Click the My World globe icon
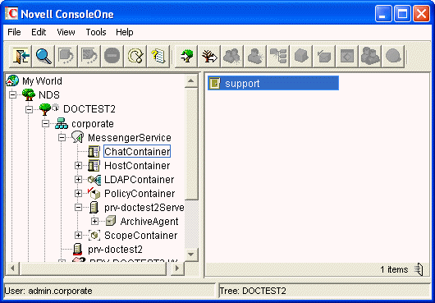This screenshot has width=435, height=303. pyautogui.click(x=12, y=80)
